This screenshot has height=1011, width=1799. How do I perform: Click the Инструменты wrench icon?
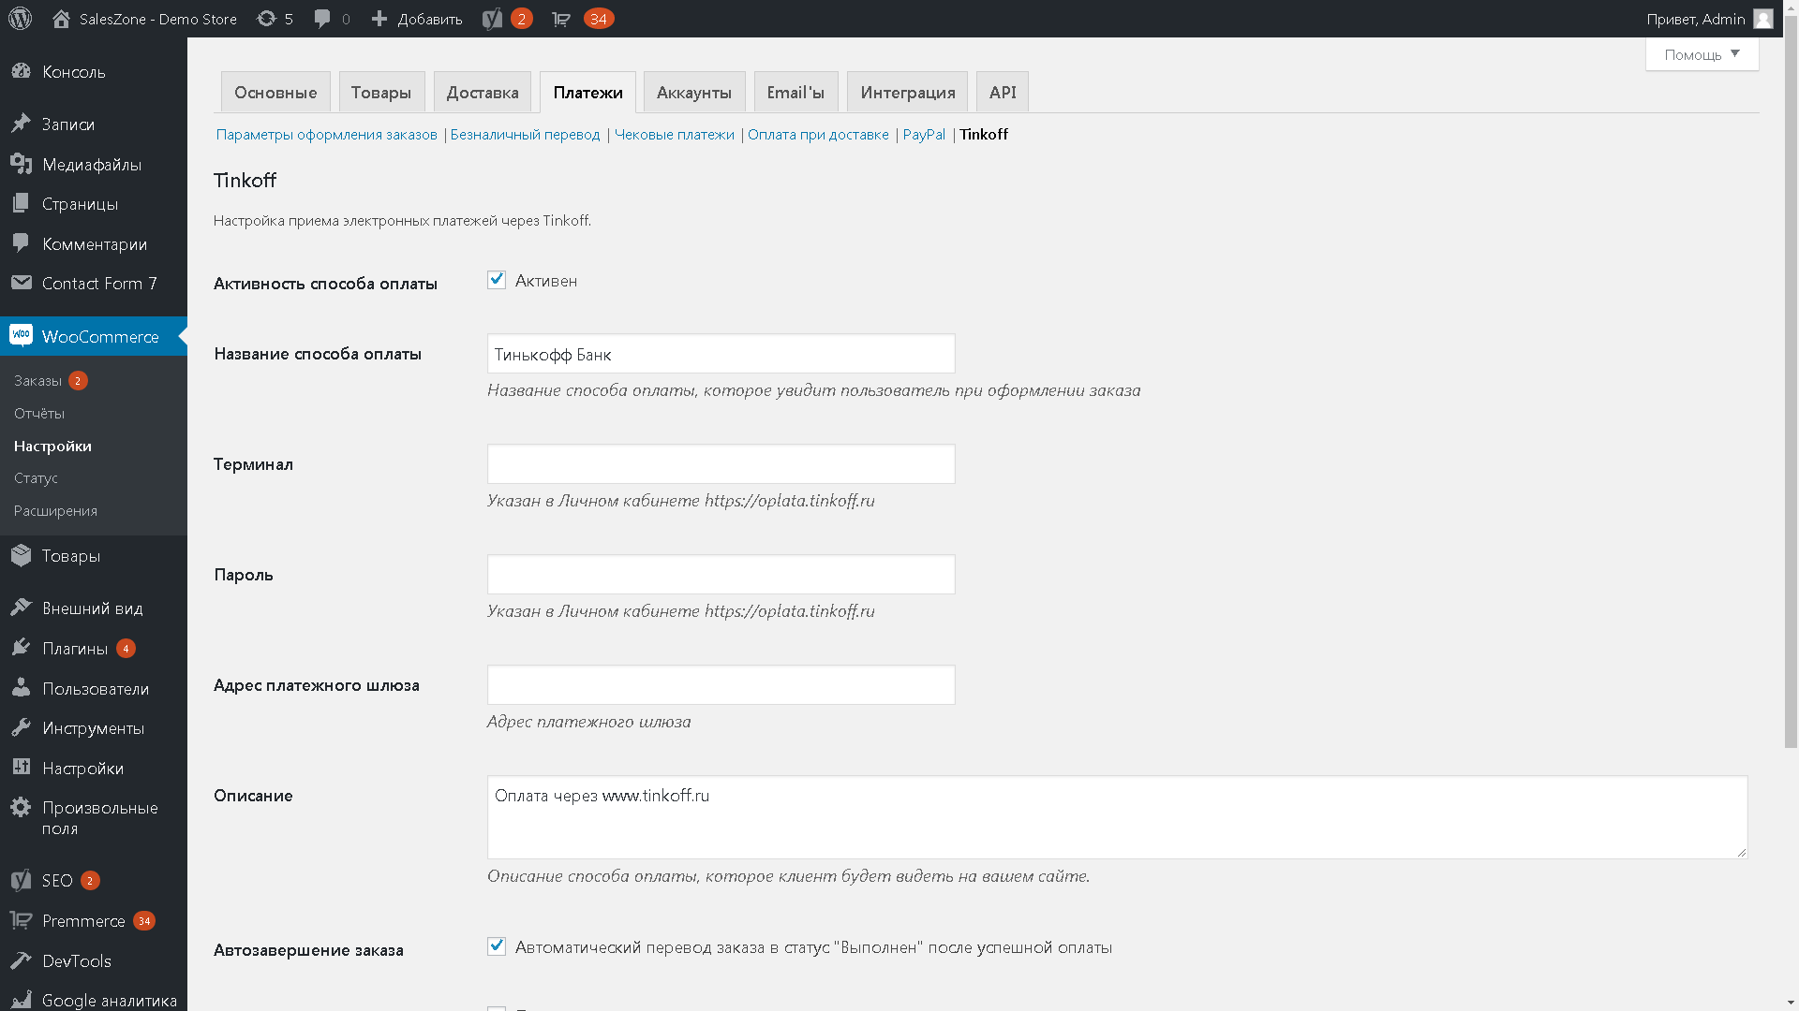click(x=21, y=727)
